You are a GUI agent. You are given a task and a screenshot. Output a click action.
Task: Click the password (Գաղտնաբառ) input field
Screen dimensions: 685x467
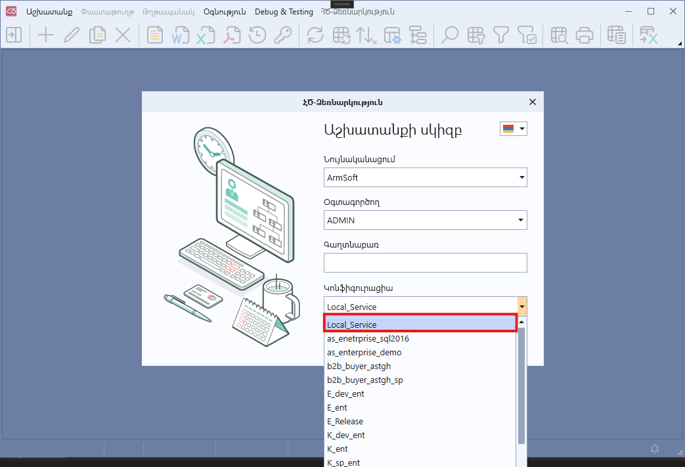pyautogui.click(x=425, y=263)
